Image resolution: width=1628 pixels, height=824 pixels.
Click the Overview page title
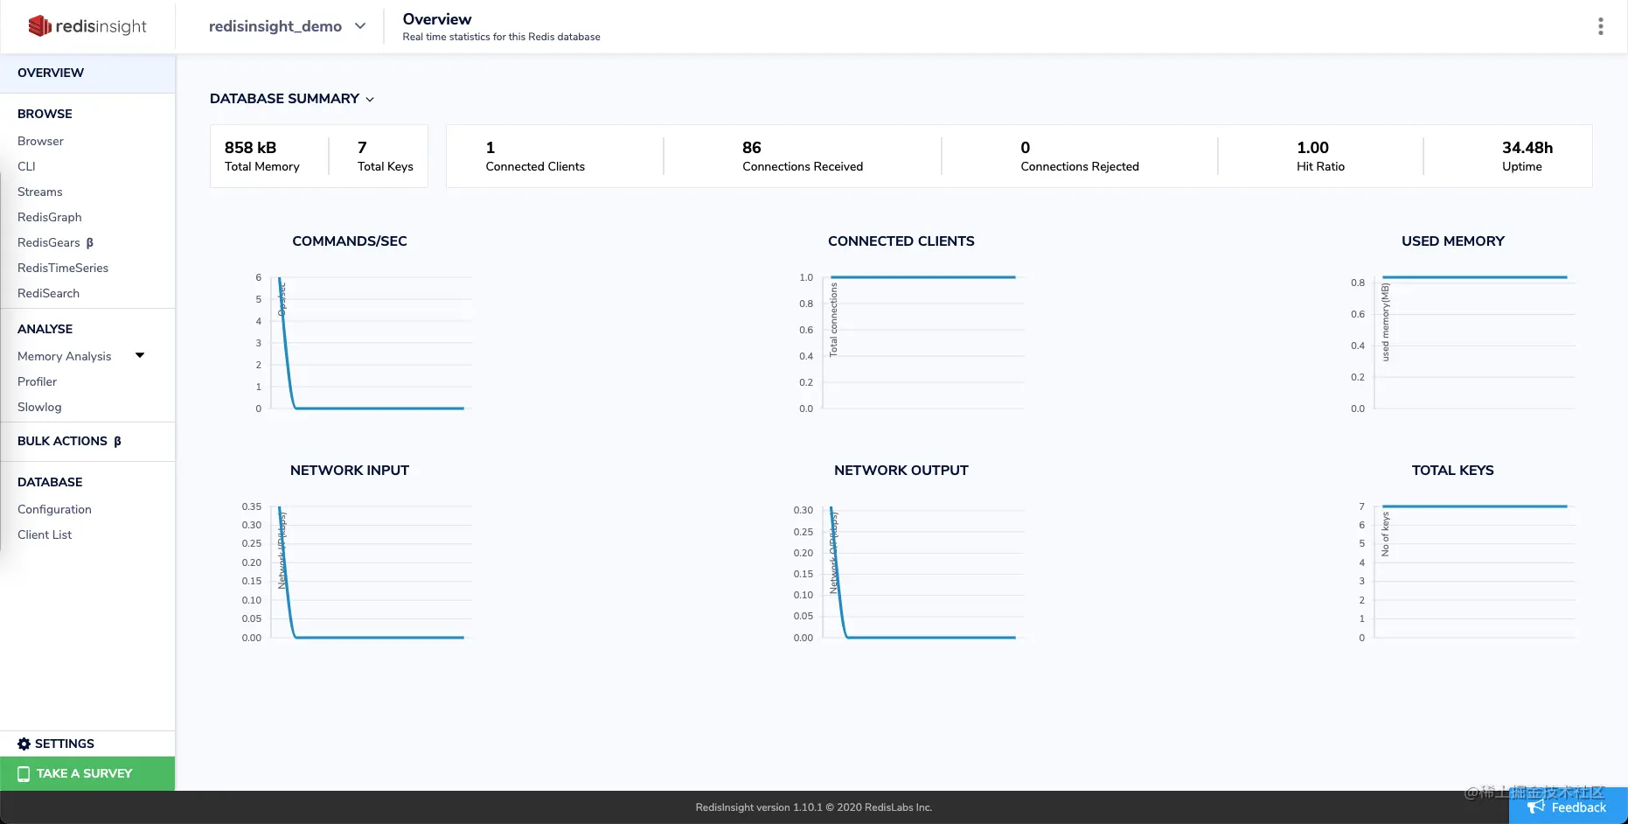tap(437, 19)
